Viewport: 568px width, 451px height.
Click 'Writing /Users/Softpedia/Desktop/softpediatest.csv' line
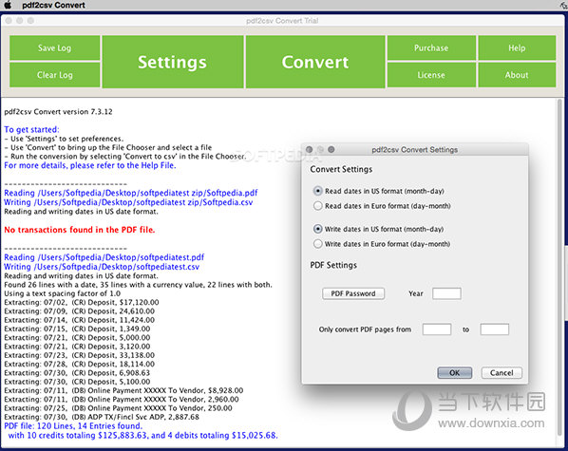[x=102, y=267]
